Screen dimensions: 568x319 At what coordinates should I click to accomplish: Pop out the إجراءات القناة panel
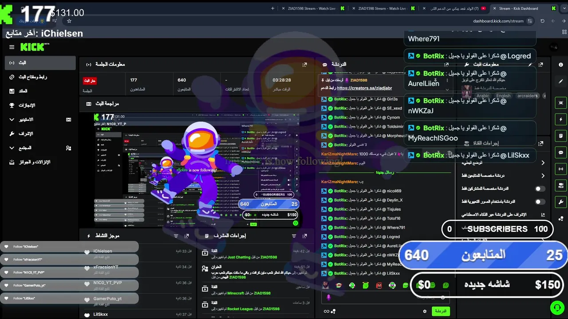[540, 144]
